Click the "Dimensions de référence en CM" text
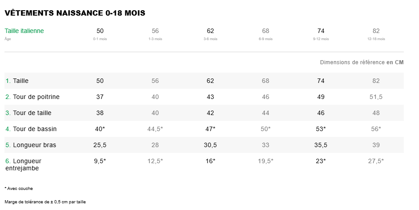The height and width of the screenshot is (210, 419). point(361,62)
